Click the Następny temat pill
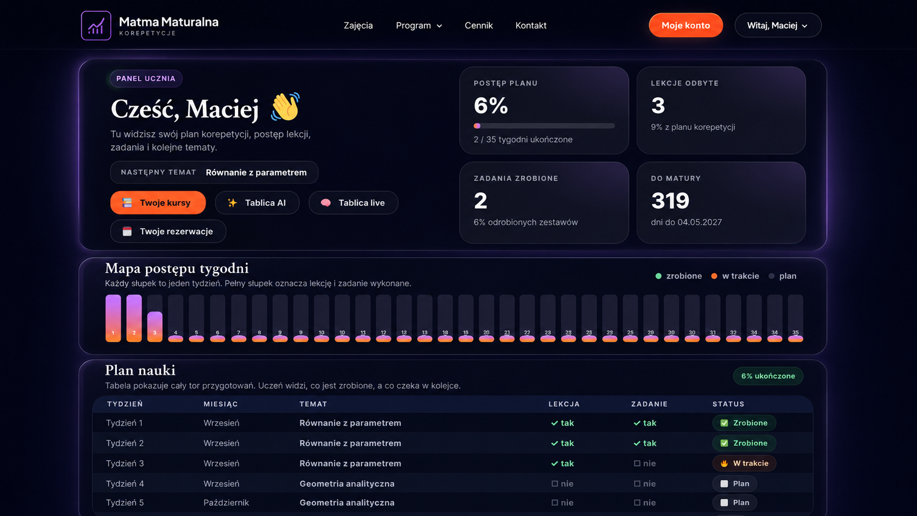 click(214, 172)
